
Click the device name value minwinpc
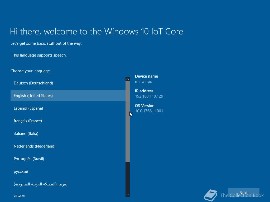click(143, 82)
